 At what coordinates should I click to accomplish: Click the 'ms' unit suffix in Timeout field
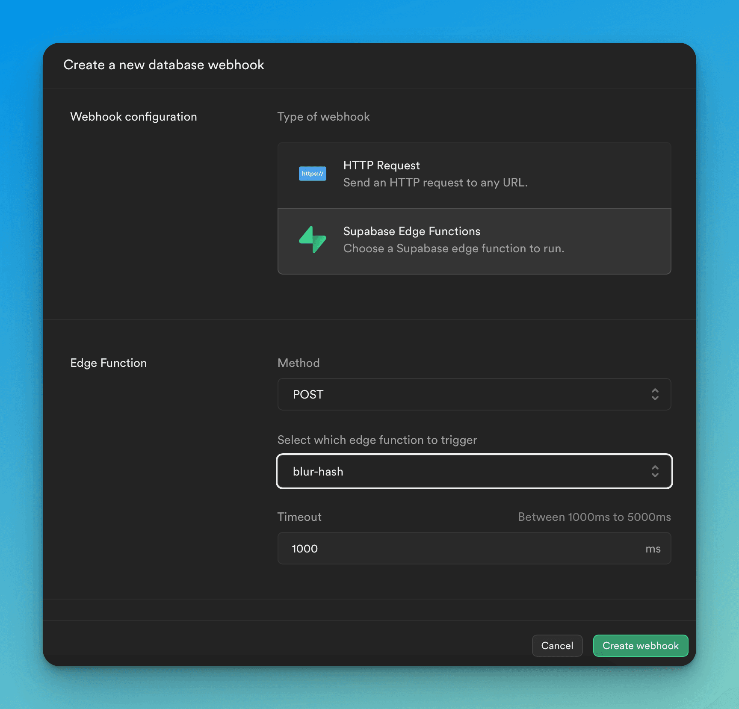point(653,549)
